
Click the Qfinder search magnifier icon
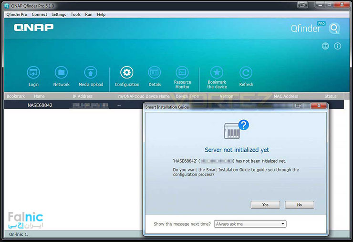(334, 29)
